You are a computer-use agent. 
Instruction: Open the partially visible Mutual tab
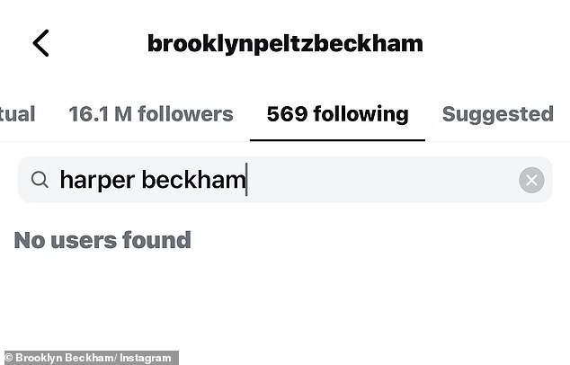point(17,114)
